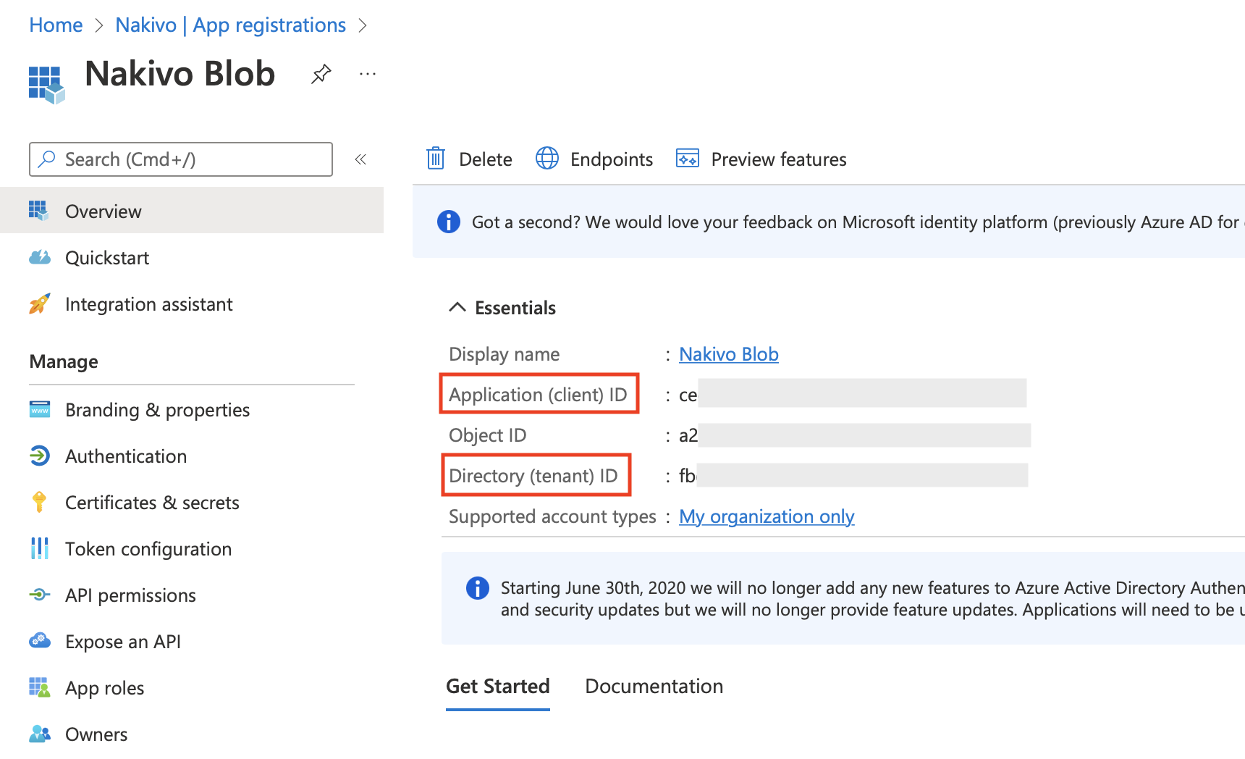This screenshot has width=1245, height=759.
Task: Collapse the Essentials section
Action: (x=457, y=308)
